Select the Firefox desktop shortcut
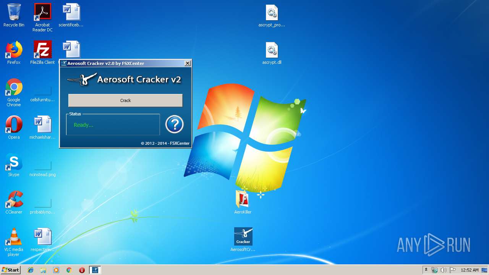This screenshot has width=489, height=275. [x=14, y=53]
